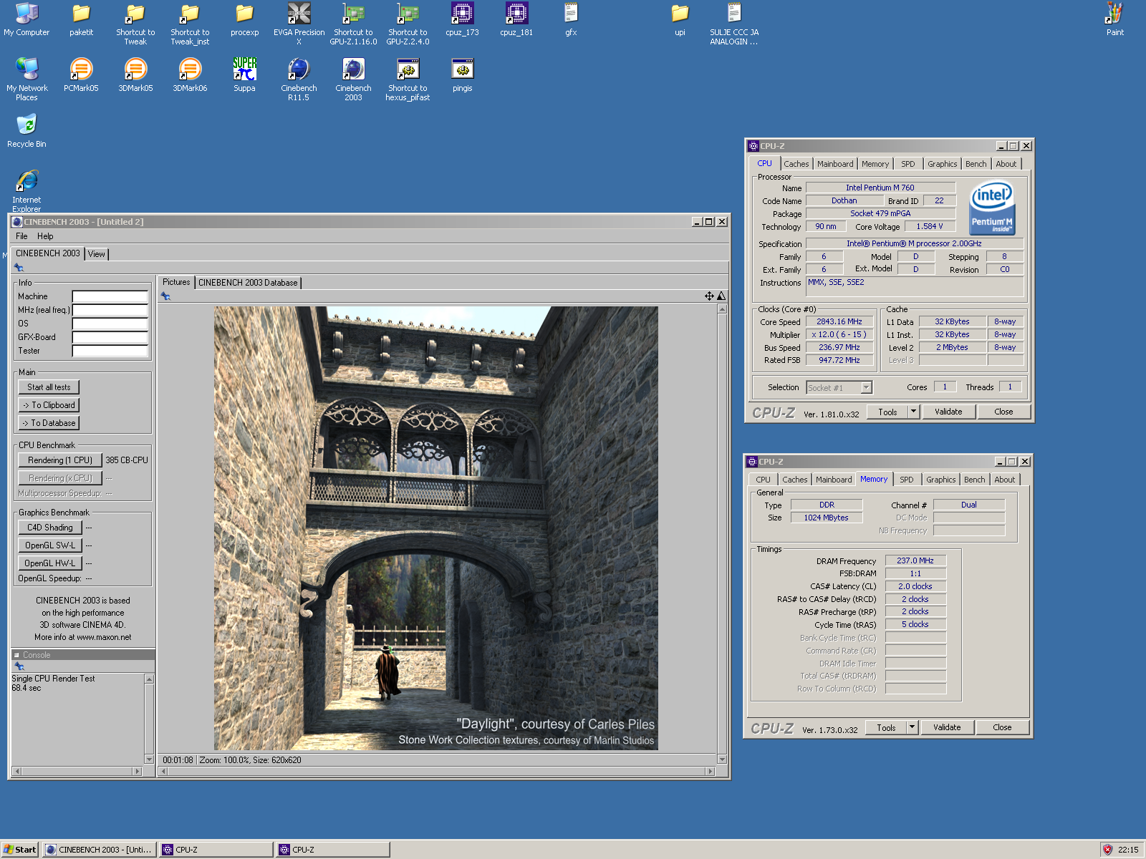Open the gfx text file icon
The height and width of the screenshot is (859, 1146).
pyautogui.click(x=571, y=19)
